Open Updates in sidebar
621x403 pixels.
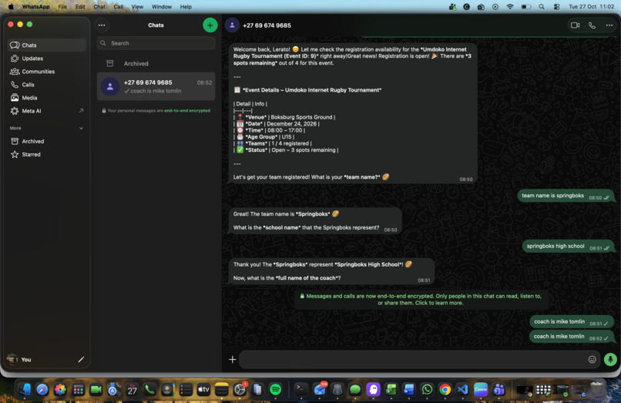pos(47,59)
